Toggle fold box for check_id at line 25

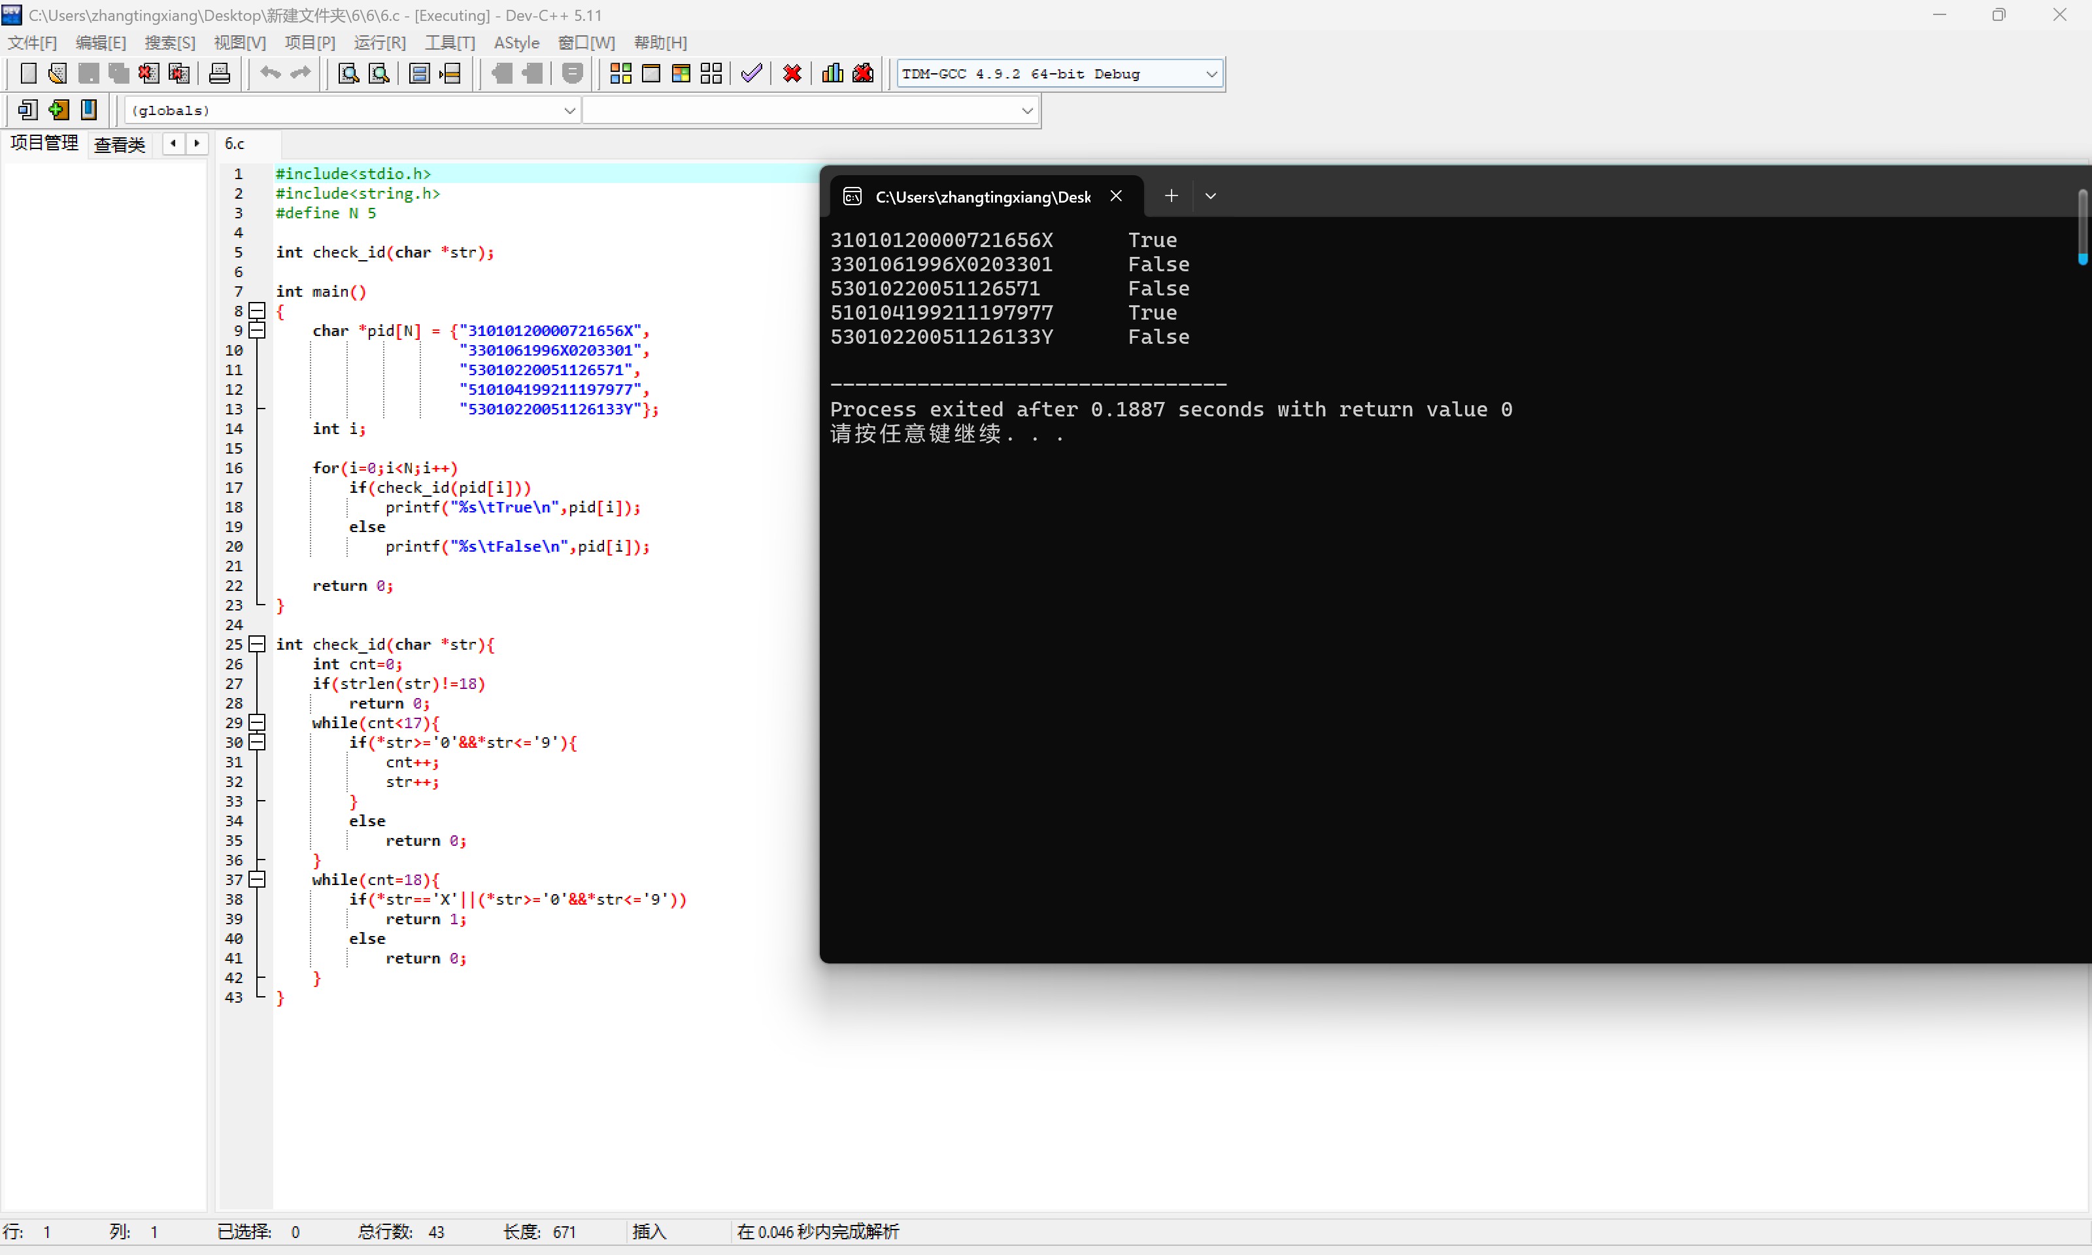258,644
